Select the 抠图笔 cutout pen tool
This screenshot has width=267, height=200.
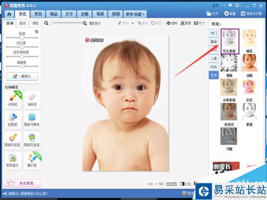point(13,120)
